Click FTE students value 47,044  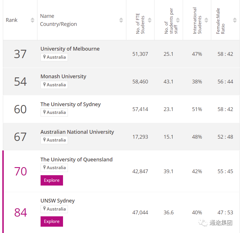pyautogui.click(x=140, y=213)
